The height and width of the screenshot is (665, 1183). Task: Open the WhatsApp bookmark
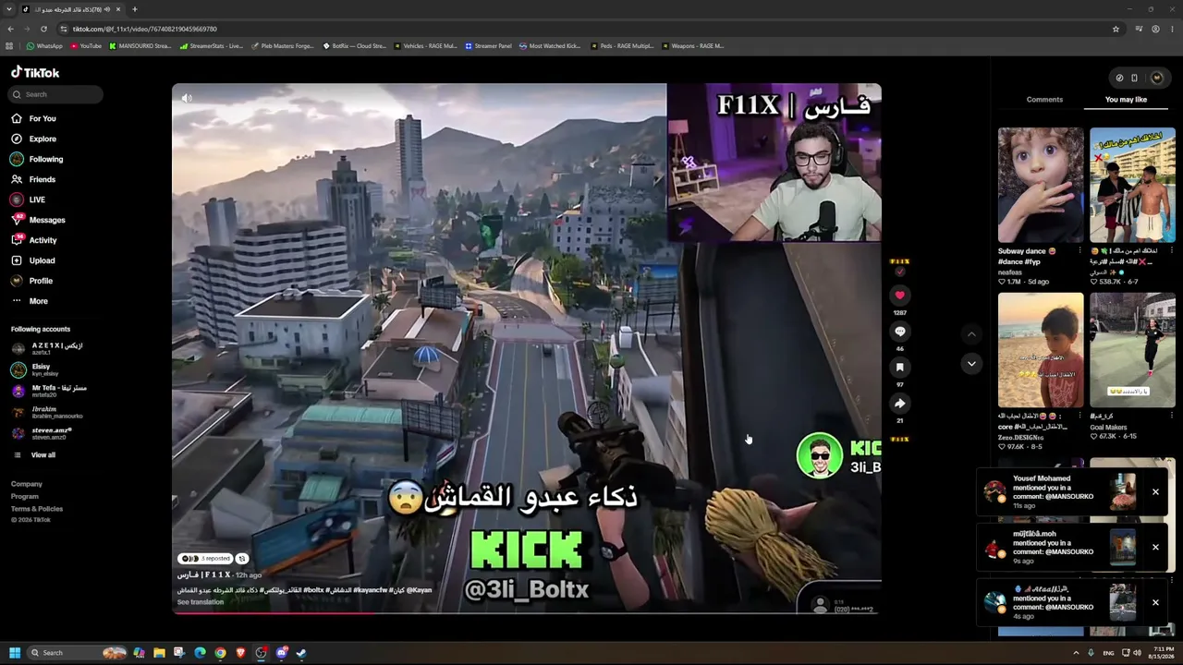(45, 46)
